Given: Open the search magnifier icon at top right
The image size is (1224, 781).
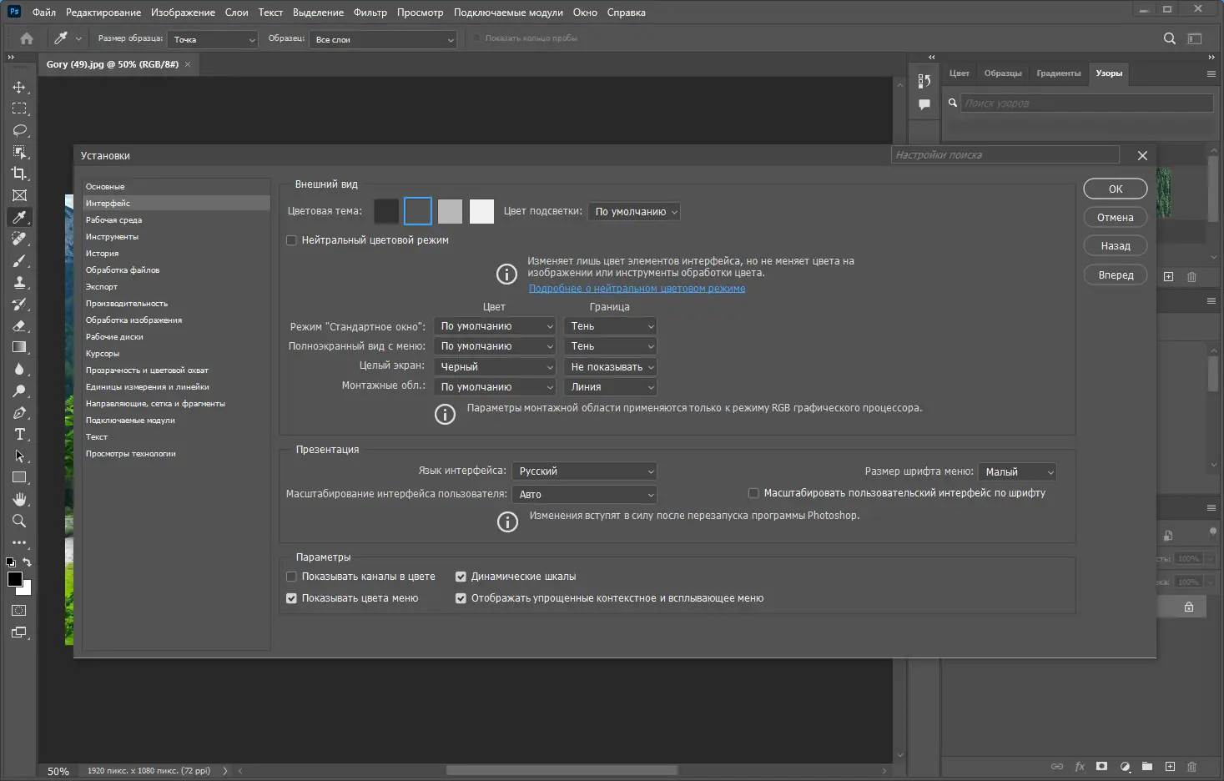Looking at the screenshot, I should [x=1169, y=38].
